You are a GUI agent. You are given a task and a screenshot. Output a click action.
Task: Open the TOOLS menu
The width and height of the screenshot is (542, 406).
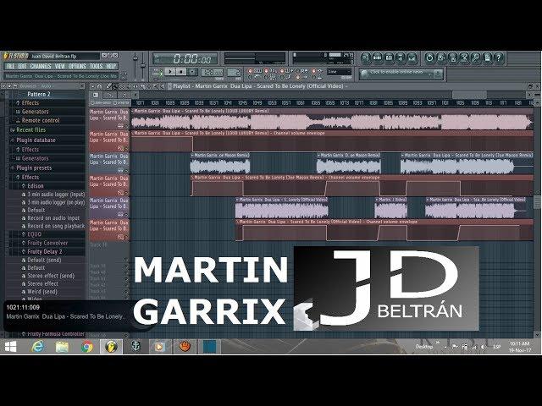[96, 66]
